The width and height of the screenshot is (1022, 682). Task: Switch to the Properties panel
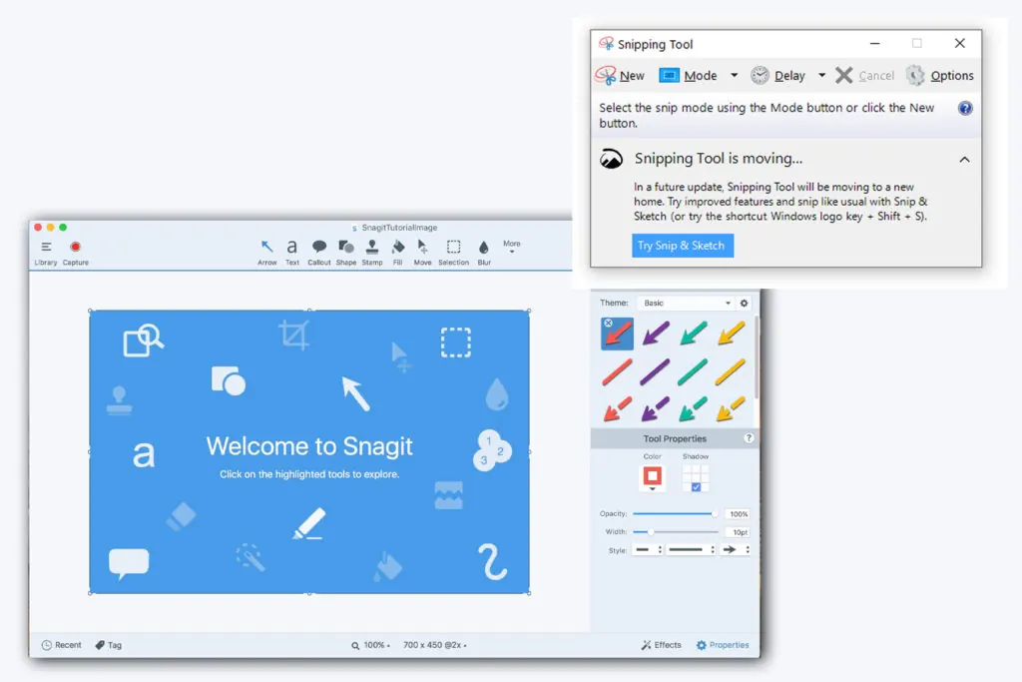pyautogui.click(x=723, y=645)
